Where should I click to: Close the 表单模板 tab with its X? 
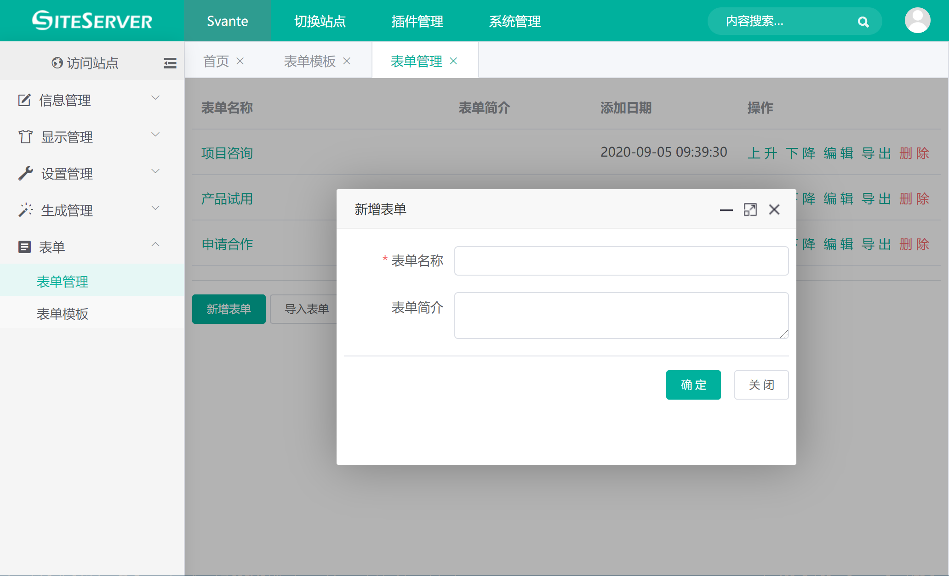click(x=347, y=61)
